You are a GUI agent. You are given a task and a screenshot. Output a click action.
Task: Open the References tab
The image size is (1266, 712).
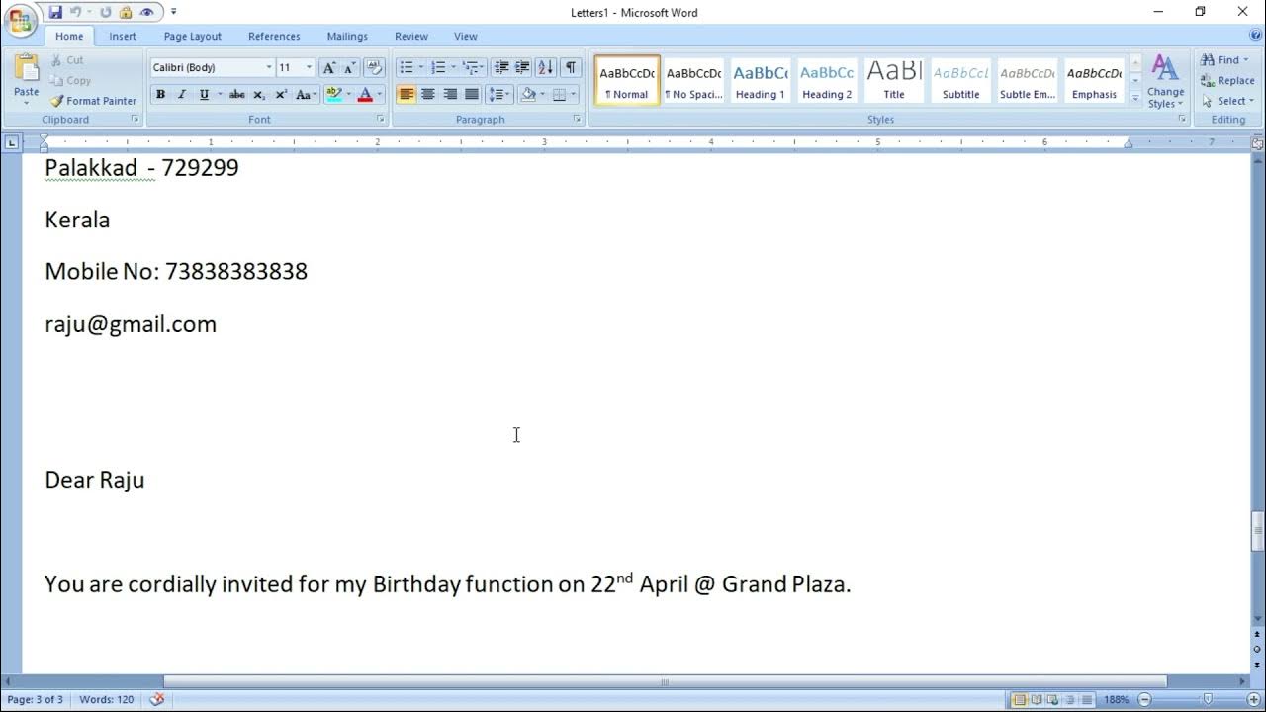pos(274,37)
